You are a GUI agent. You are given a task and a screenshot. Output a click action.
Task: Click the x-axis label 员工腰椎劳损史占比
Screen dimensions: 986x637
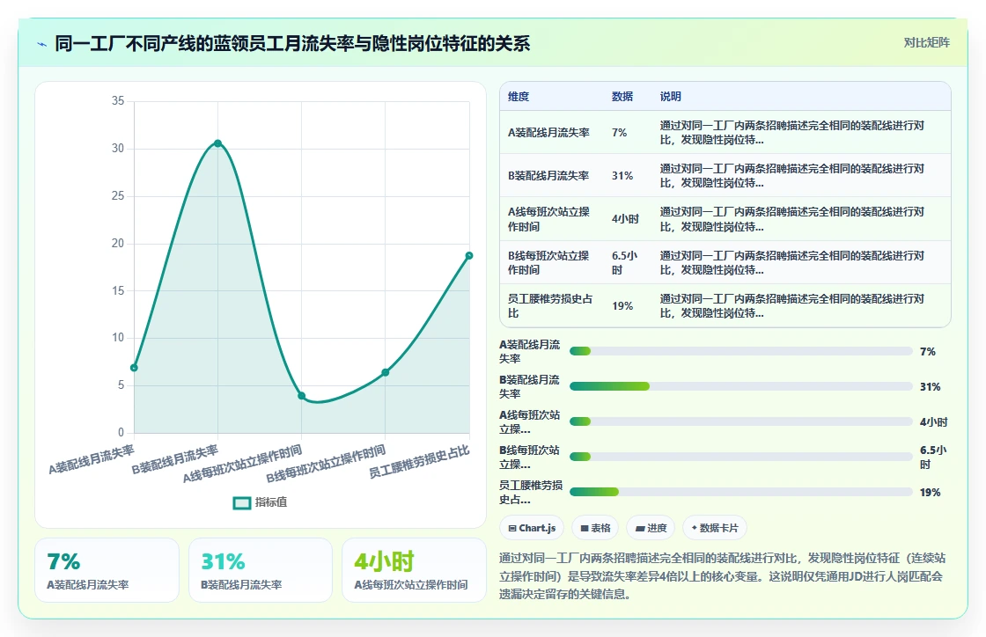pyautogui.click(x=419, y=463)
